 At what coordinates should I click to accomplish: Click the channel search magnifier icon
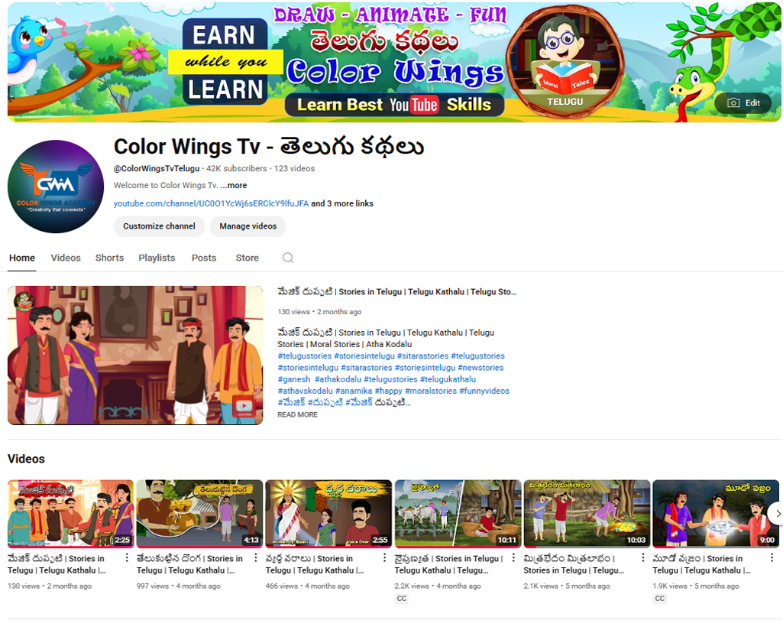pyautogui.click(x=288, y=258)
